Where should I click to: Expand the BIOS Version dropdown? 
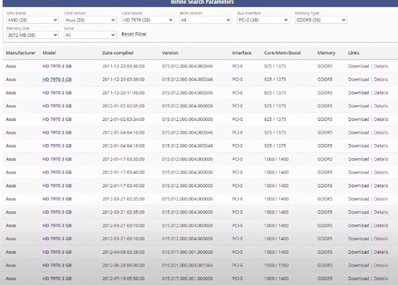click(x=206, y=20)
